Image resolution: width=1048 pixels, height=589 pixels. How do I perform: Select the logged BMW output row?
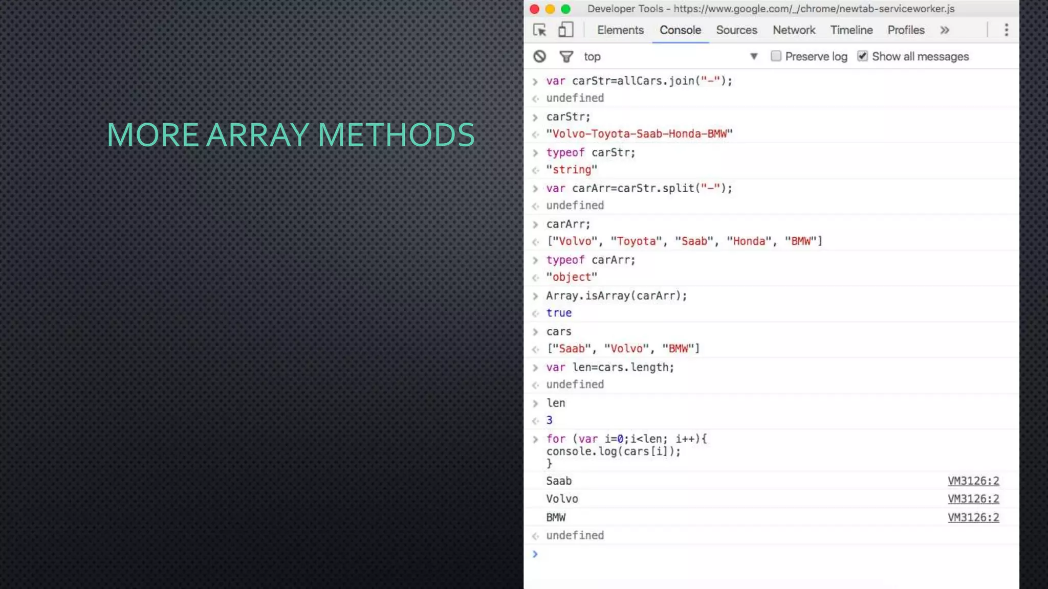pyautogui.click(x=771, y=517)
